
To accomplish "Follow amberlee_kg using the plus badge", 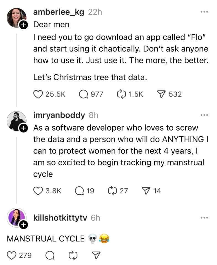I will click(23, 25).
